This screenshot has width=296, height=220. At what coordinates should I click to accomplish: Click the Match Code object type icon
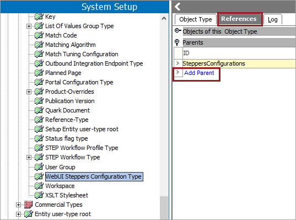point(39,35)
